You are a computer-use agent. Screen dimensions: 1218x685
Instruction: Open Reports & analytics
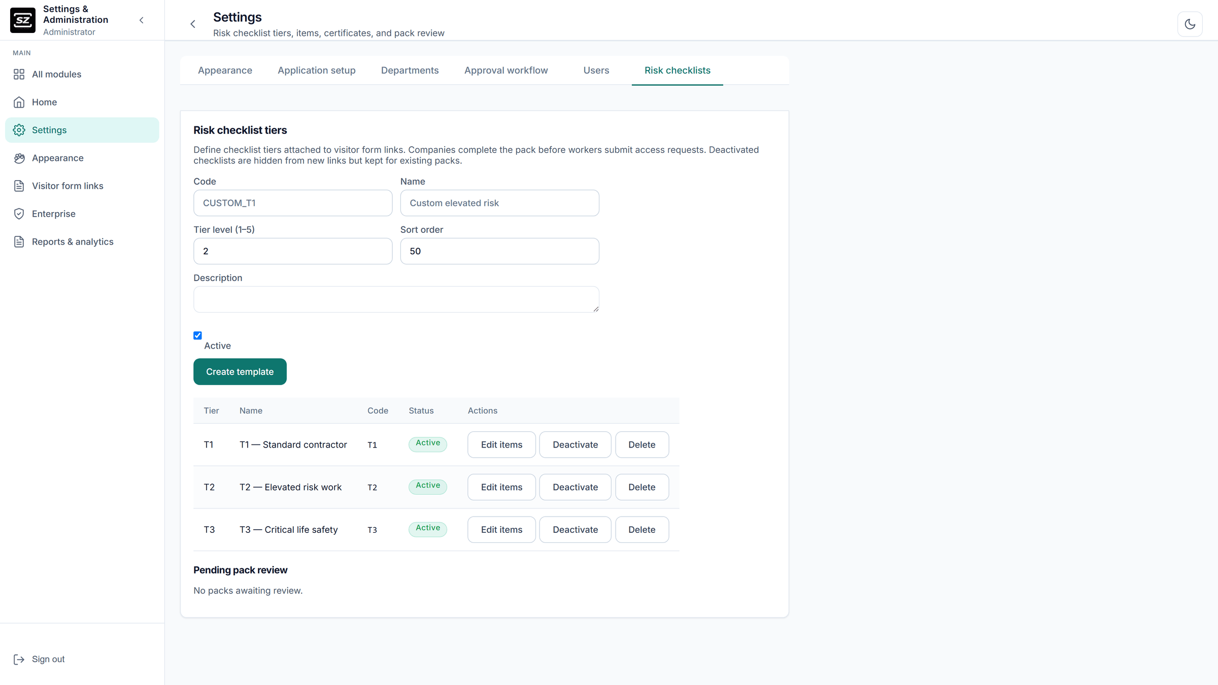point(82,242)
